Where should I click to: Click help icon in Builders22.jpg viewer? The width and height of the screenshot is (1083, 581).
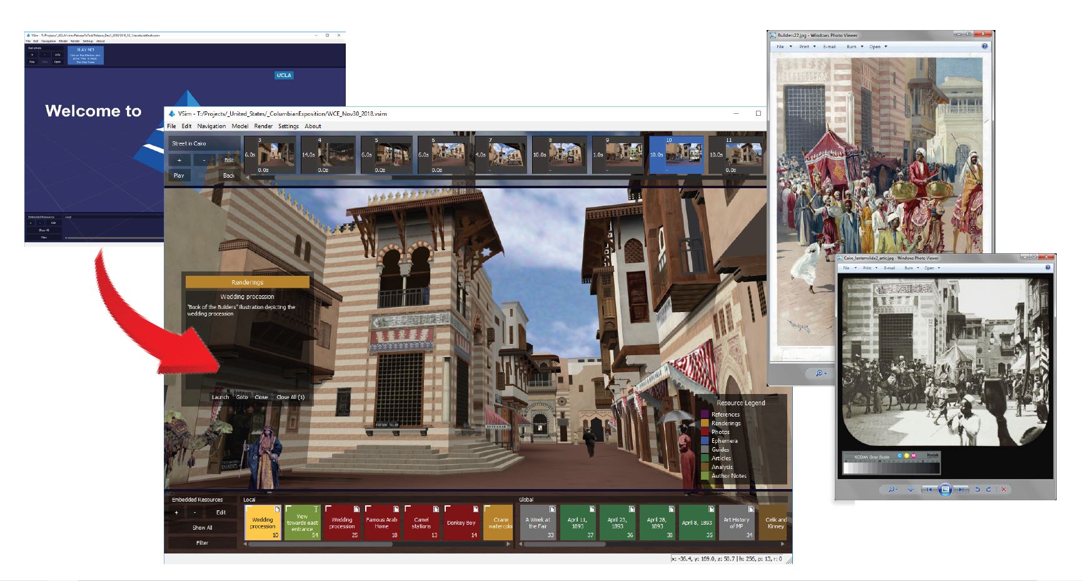coord(984,46)
